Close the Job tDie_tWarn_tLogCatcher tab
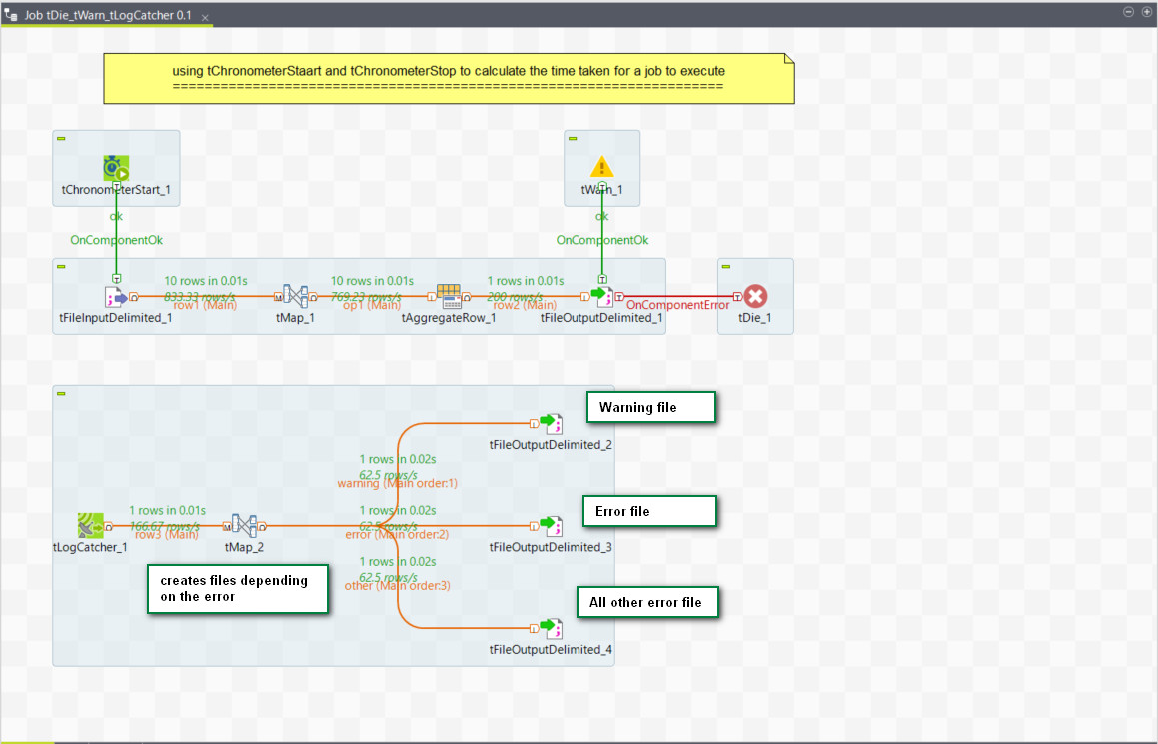Screen dimensions: 1158x744 205,18
